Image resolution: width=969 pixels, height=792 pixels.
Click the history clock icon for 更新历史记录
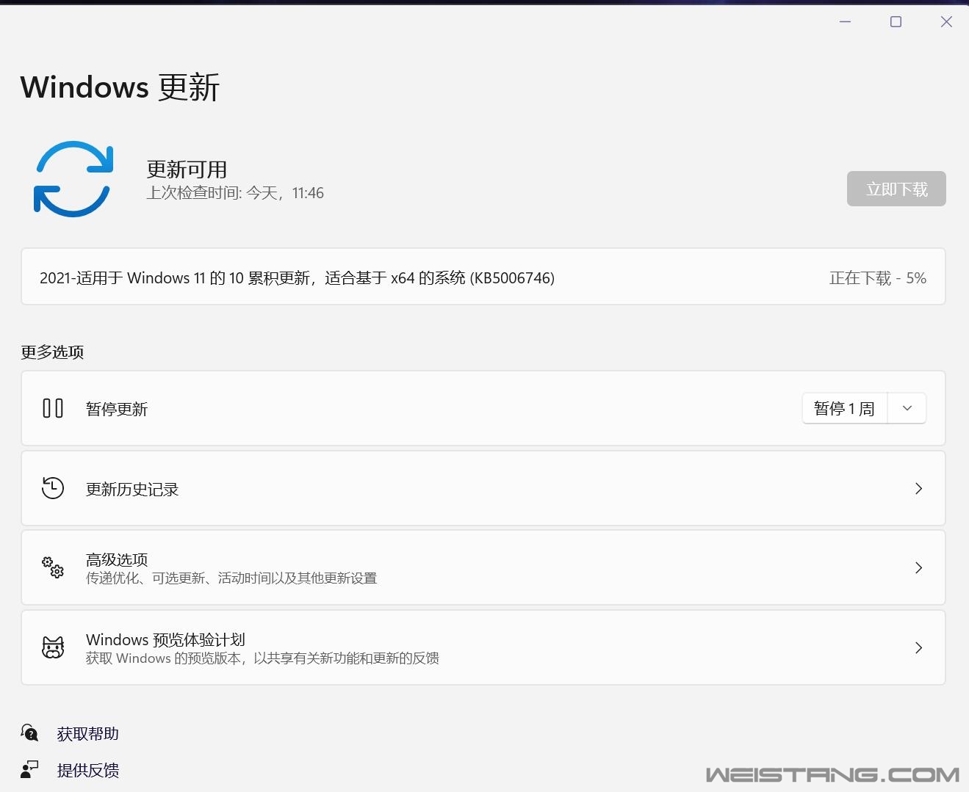(53, 488)
